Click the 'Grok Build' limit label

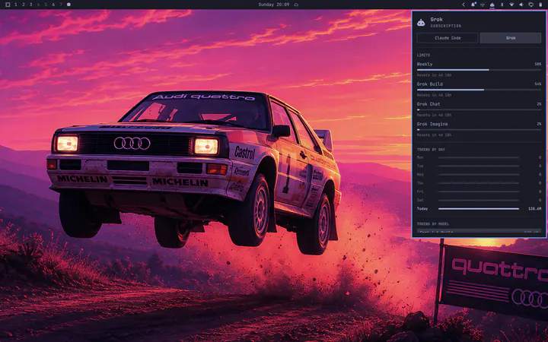pyautogui.click(x=429, y=84)
